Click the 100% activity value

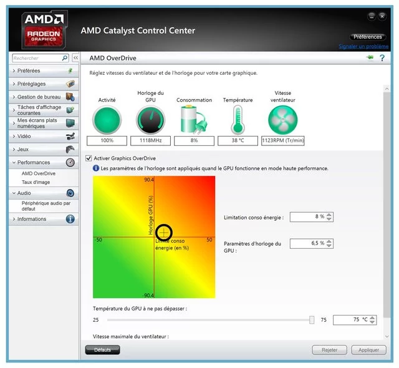pos(107,140)
